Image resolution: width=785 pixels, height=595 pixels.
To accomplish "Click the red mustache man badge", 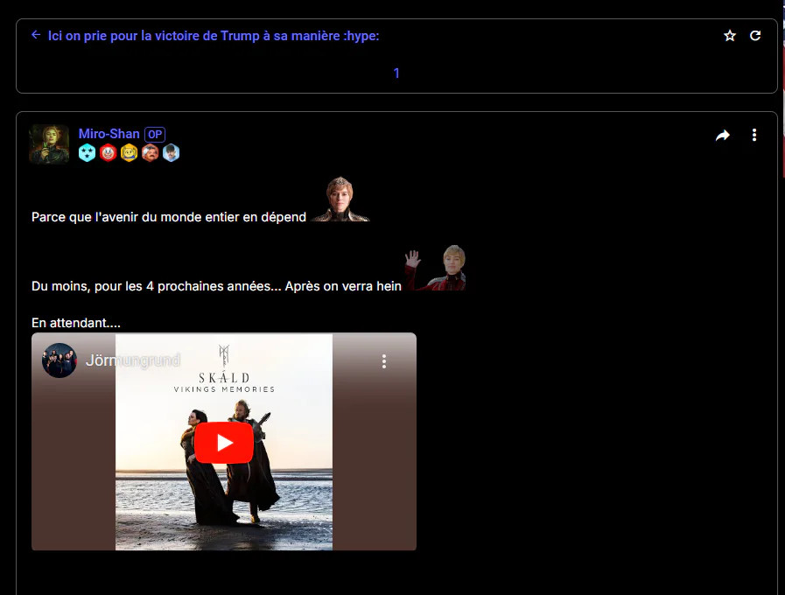I will 151,152.
